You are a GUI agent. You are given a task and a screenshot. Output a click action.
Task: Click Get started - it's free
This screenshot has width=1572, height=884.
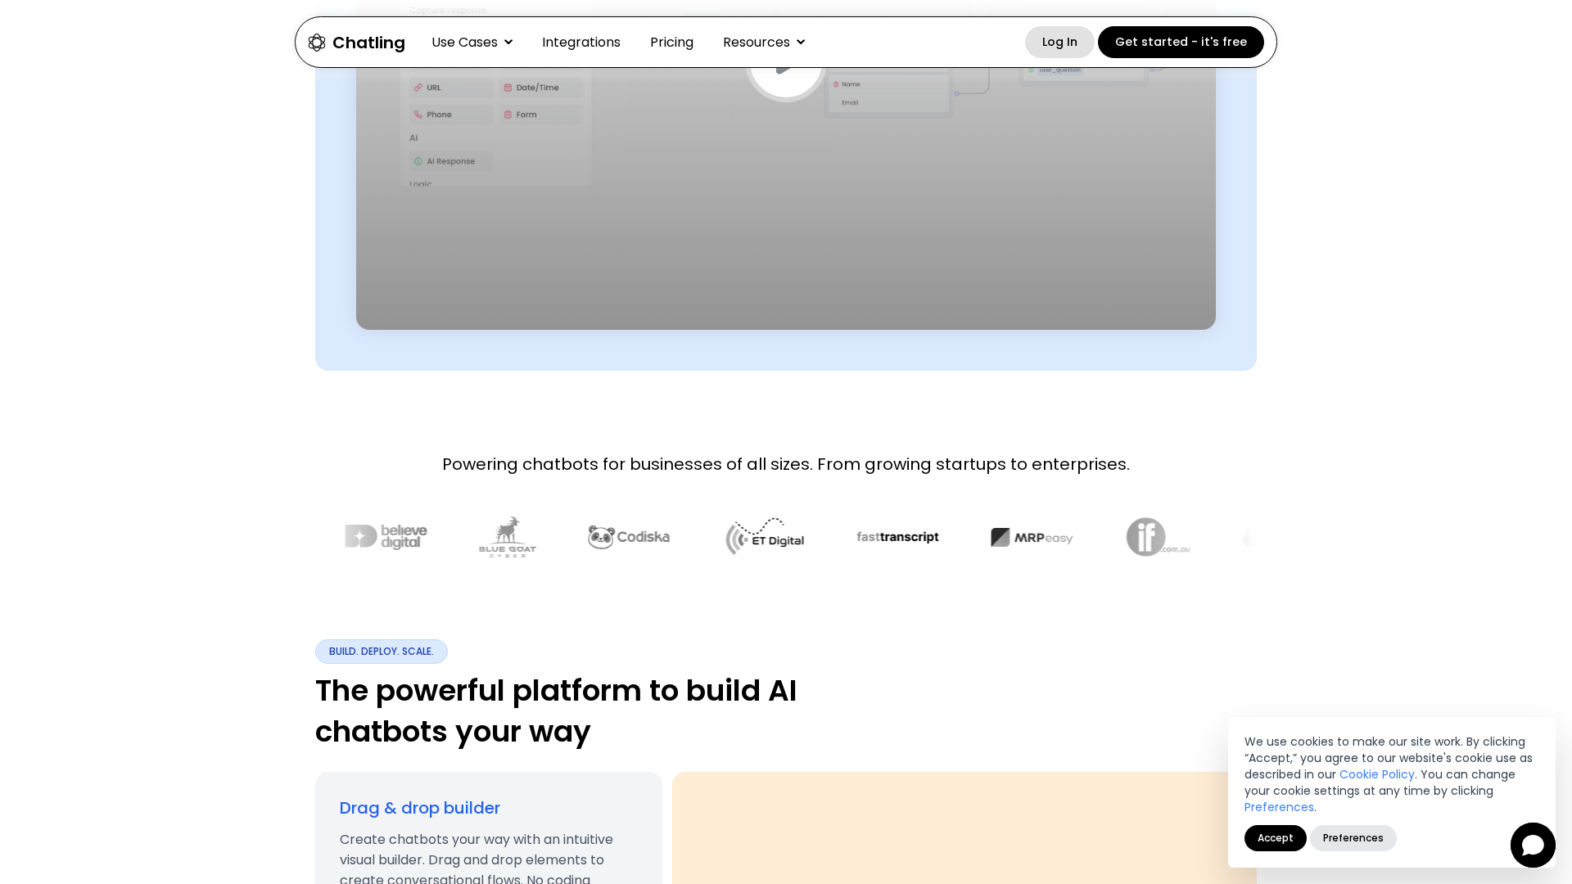click(1181, 43)
